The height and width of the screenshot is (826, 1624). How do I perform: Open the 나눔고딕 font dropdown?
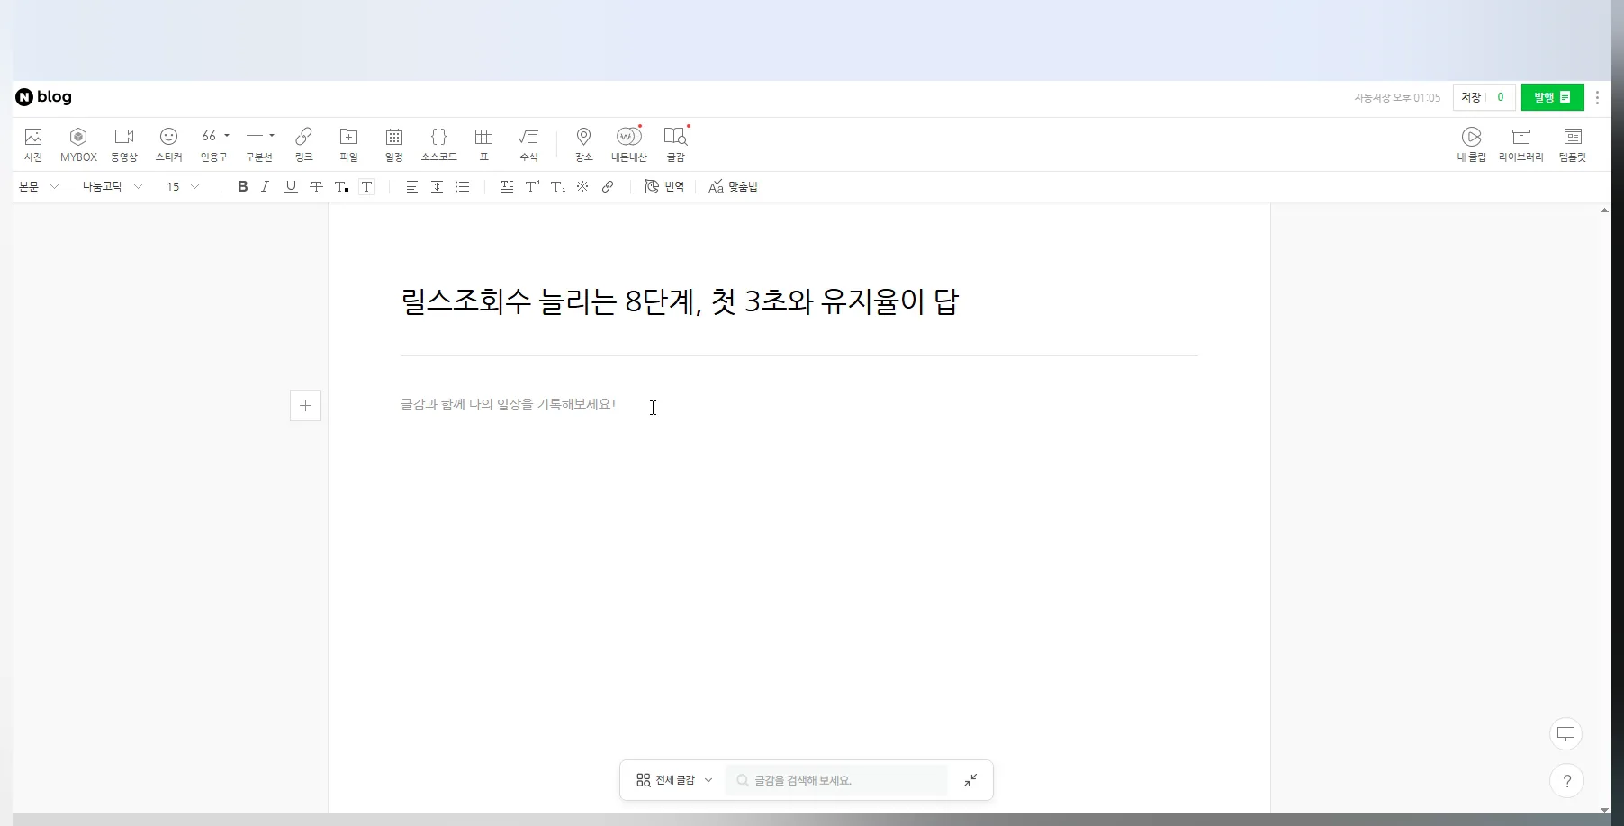click(113, 186)
